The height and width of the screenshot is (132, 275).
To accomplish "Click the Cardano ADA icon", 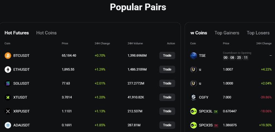I will point(8,125).
